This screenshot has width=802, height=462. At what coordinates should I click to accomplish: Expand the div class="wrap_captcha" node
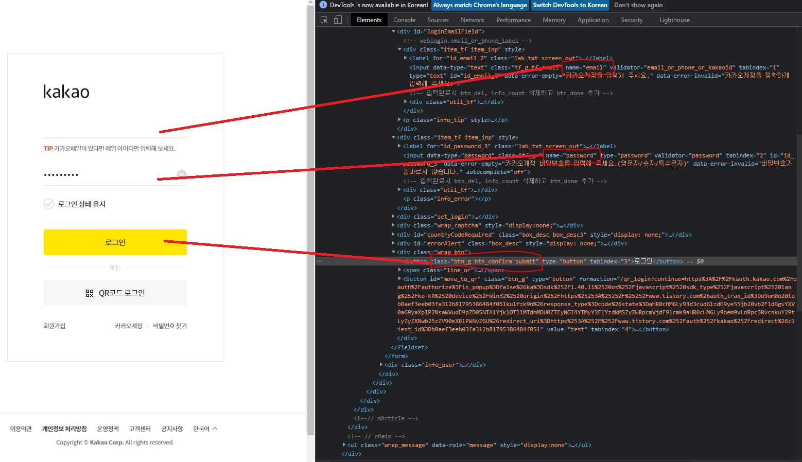(394, 225)
